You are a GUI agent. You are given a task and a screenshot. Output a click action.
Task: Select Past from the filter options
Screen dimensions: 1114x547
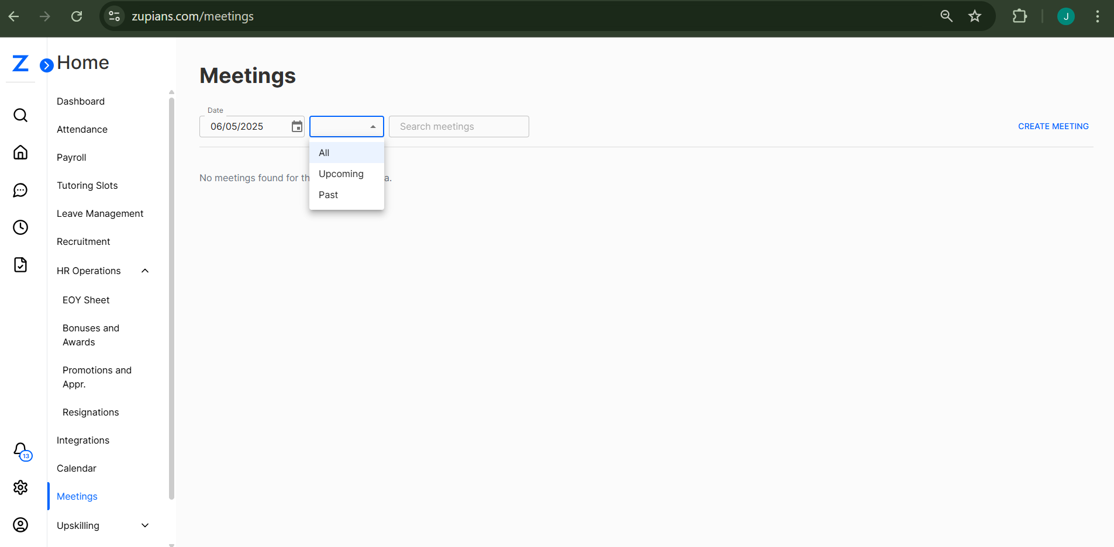tap(328, 195)
